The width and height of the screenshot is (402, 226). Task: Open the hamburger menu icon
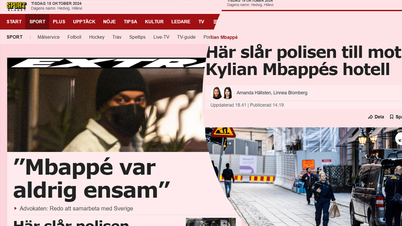[215, 22]
